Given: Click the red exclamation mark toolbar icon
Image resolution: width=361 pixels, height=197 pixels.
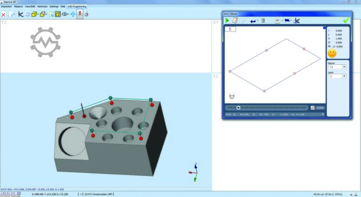Looking at the screenshot, I should click(80, 14).
